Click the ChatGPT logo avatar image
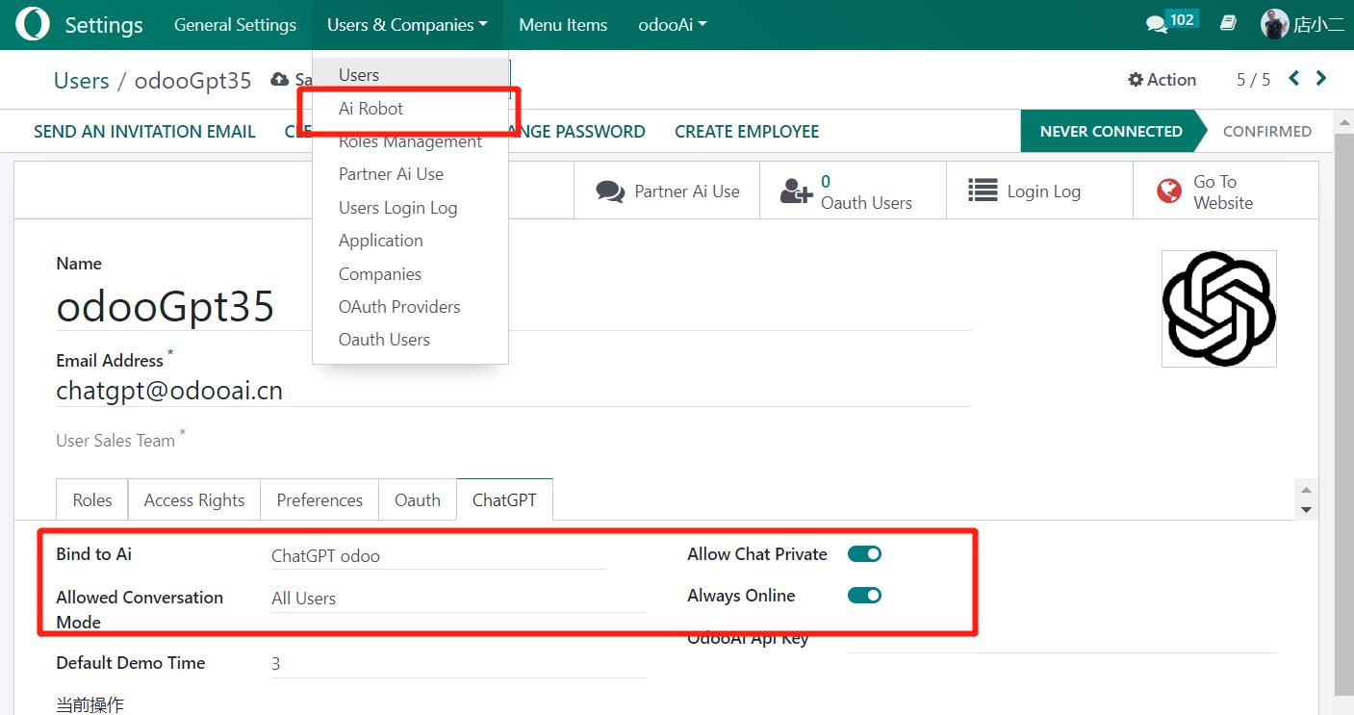The height and width of the screenshot is (715, 1354). (x=1218, y=309)
